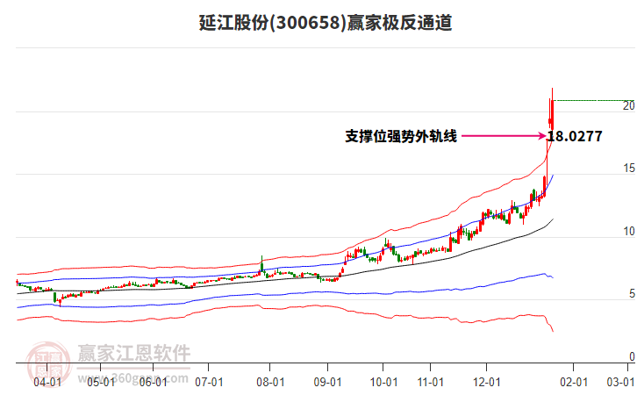Click the 06-01 date axis label
Viewport: 637px width, 395px height.
pos(154,382)
